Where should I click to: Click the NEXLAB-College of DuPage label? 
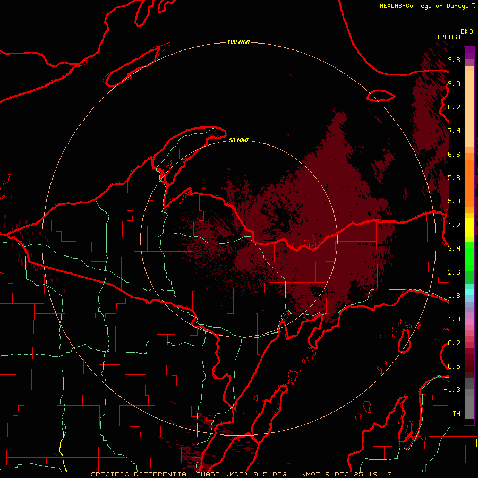(x=424, y=6)
